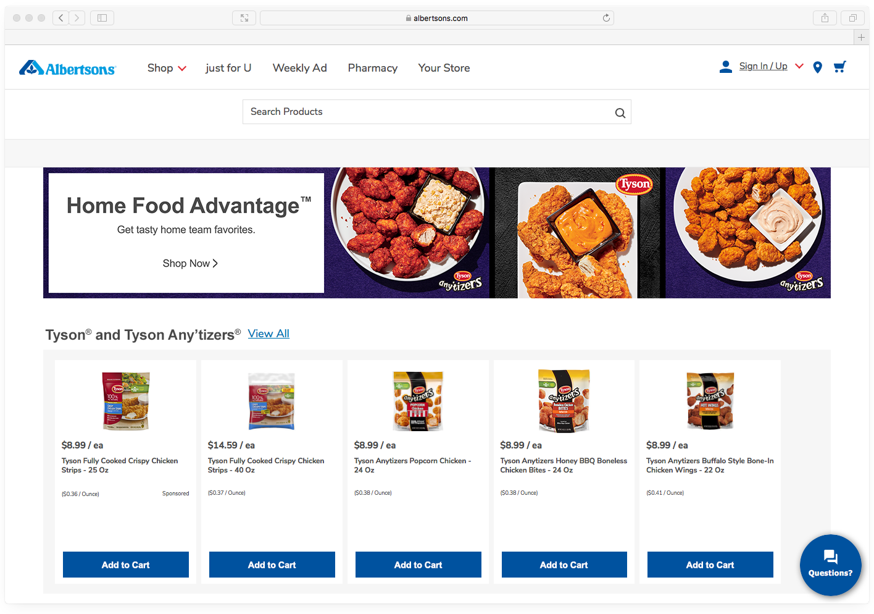Open the shopping cart icon
This screenshot has width=874, height=614.
(839, 67)
